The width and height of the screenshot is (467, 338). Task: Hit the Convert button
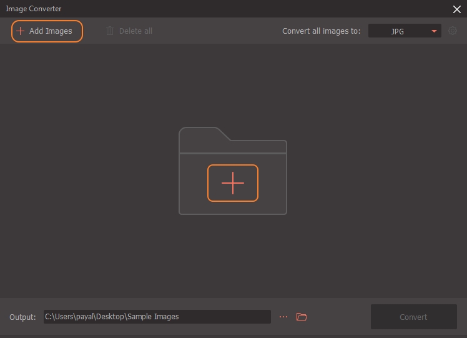coord(413,317)
